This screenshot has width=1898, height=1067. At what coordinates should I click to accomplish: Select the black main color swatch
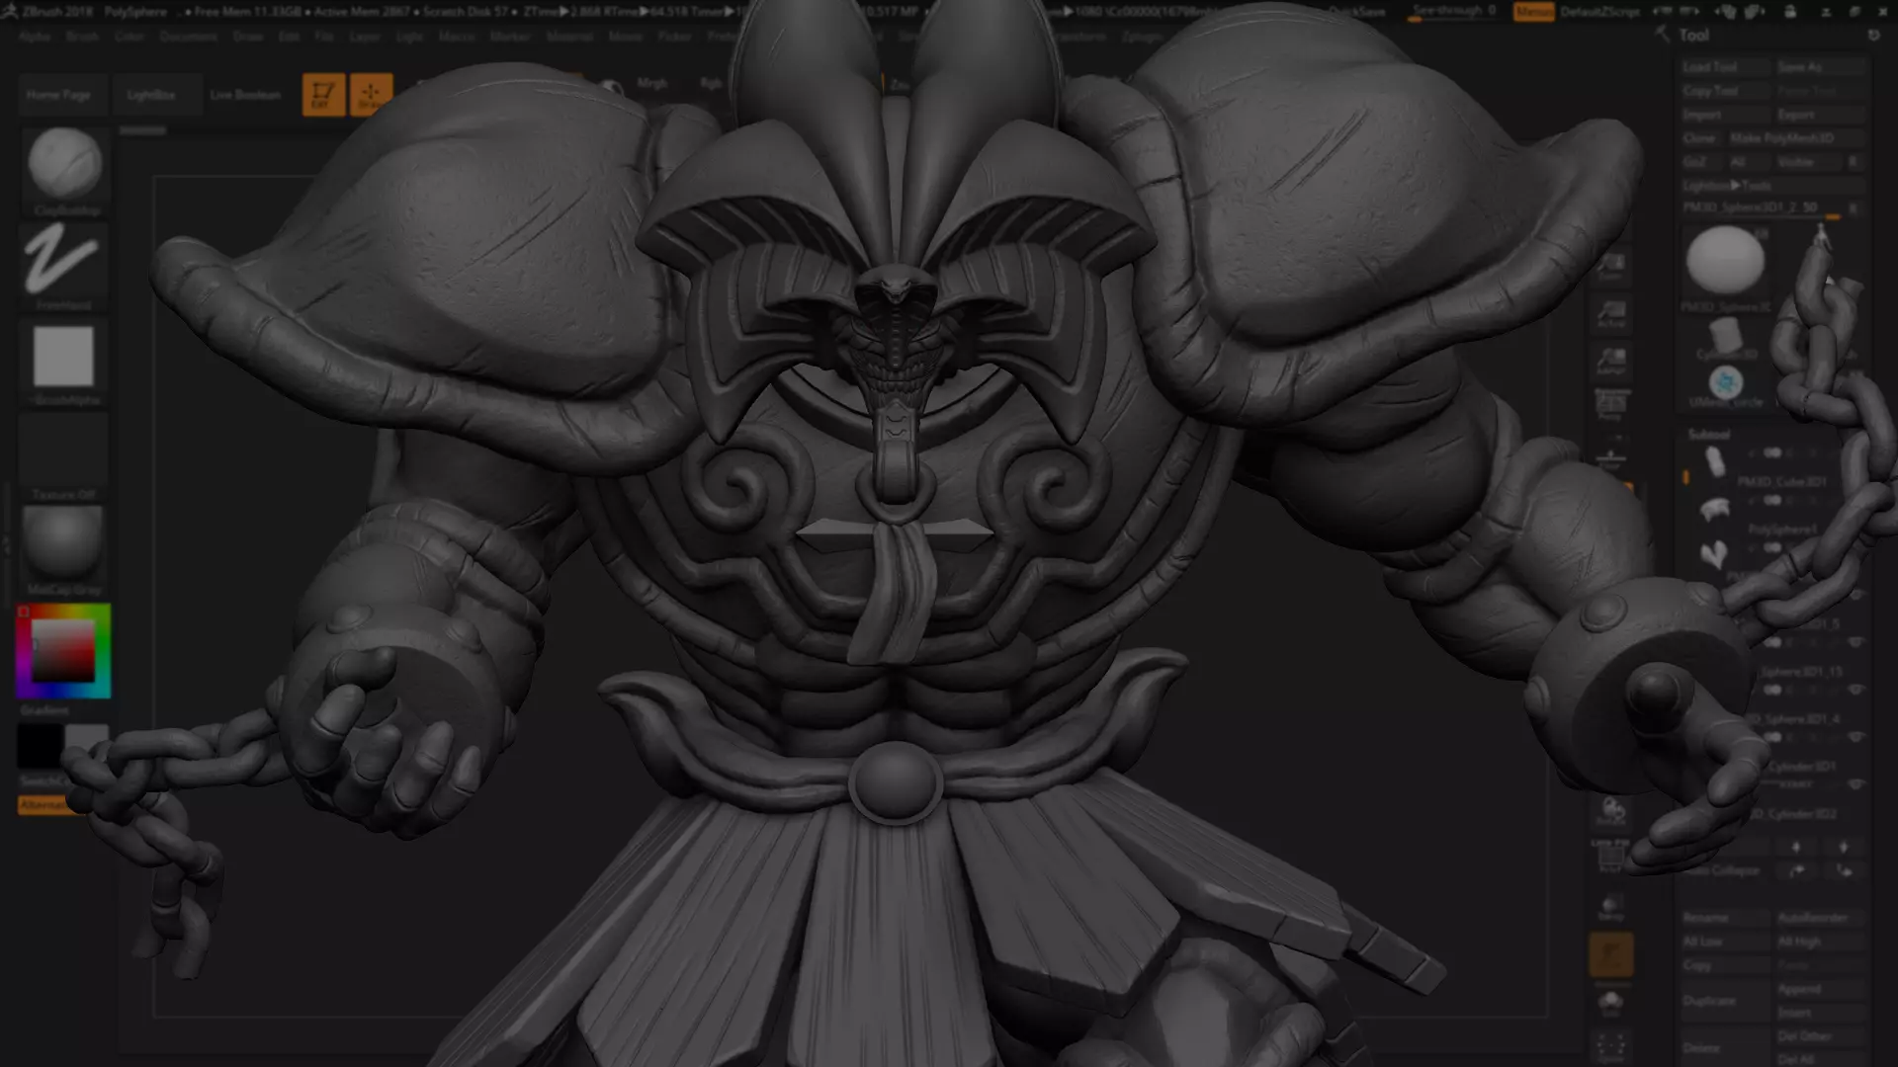coord(41,746)
